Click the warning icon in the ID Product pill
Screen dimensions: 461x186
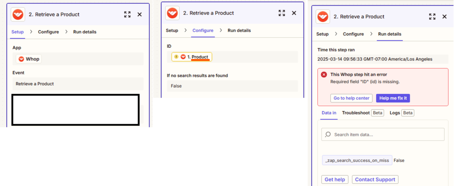[x=176, y=57]
